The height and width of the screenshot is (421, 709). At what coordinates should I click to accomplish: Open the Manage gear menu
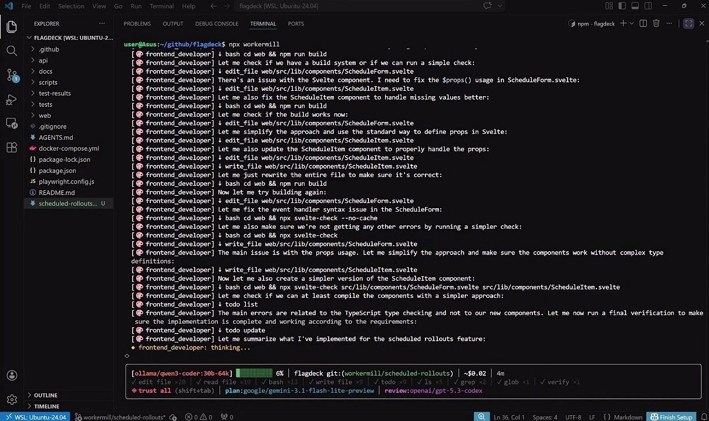pos(12,399)
